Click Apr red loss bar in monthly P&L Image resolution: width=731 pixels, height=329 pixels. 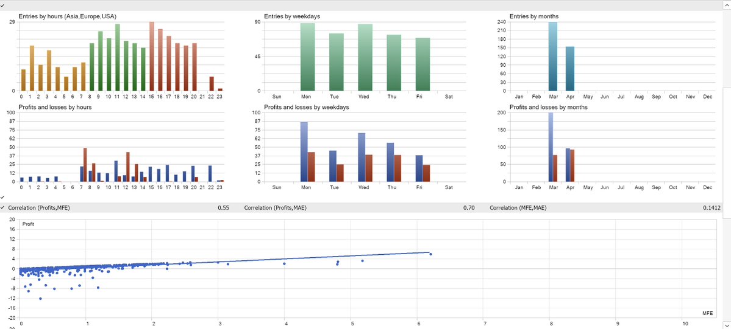click(572, 165)
